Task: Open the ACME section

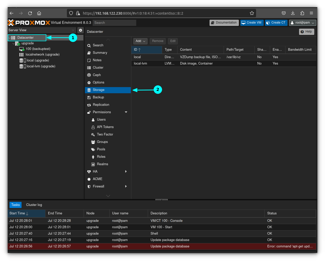Action: click(x=108, y=179)
